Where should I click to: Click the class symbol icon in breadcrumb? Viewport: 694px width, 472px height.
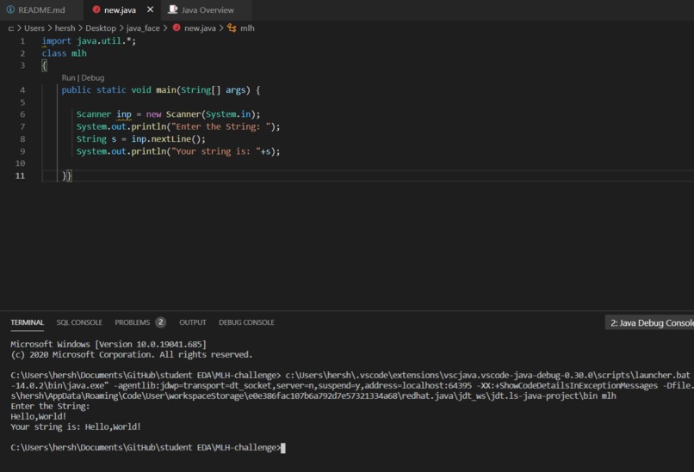[x=232, y=28]
